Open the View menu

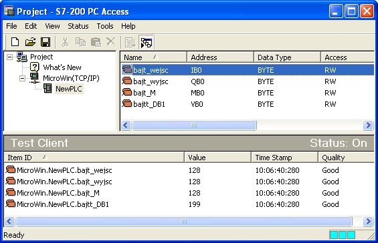point(52,26)
